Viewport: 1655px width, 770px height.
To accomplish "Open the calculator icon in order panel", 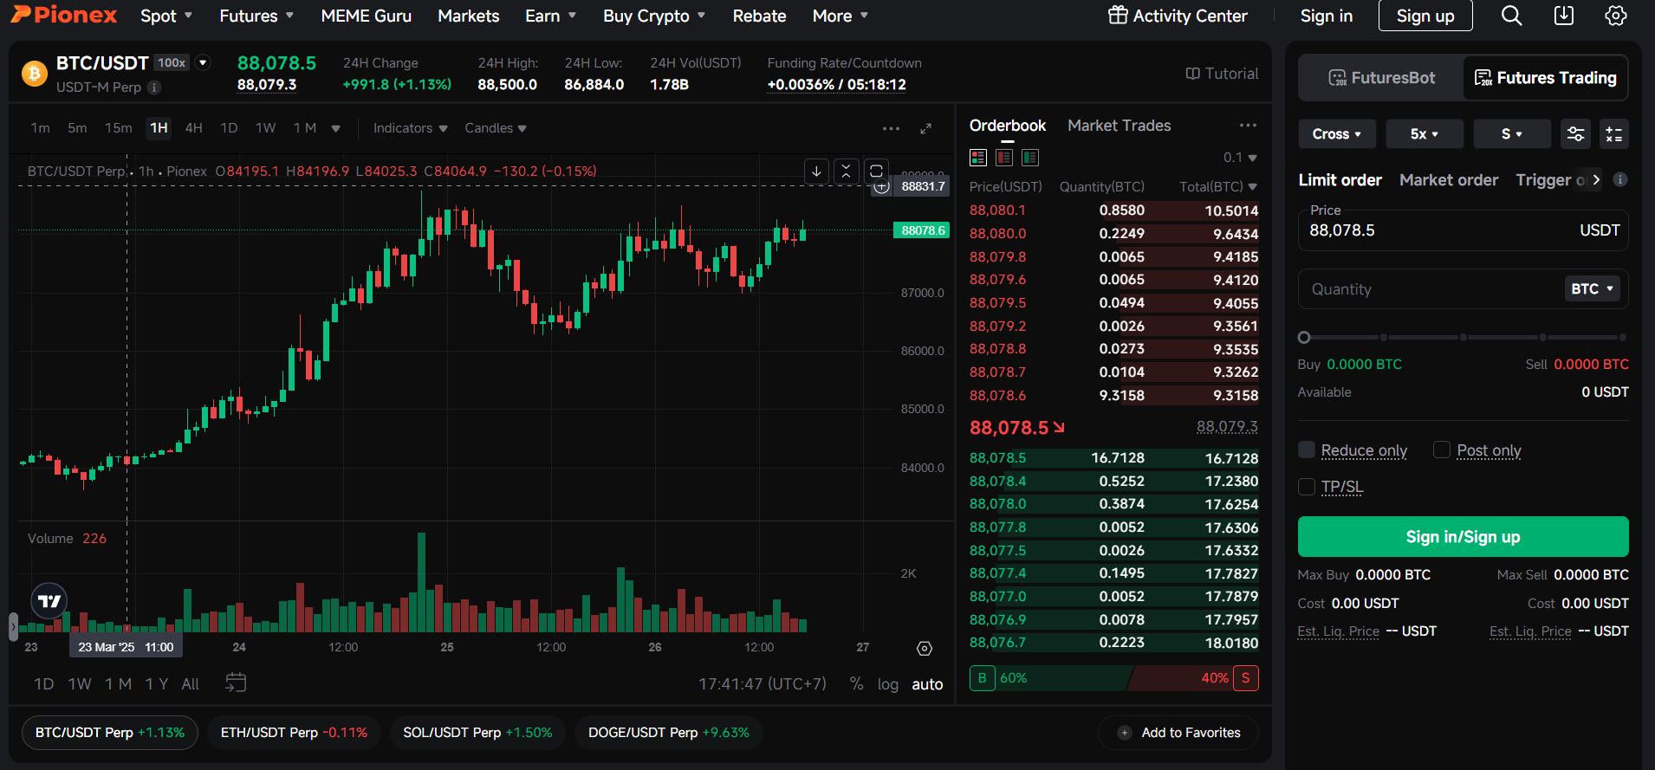I will click(1614, 134).
